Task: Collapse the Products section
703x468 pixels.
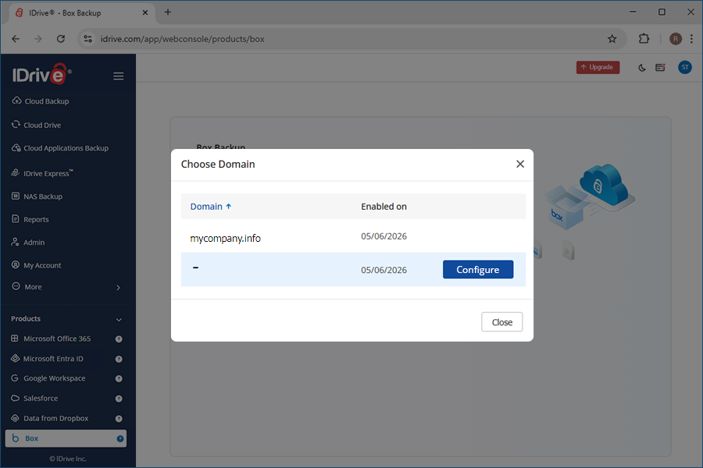Action: point(119,319)
